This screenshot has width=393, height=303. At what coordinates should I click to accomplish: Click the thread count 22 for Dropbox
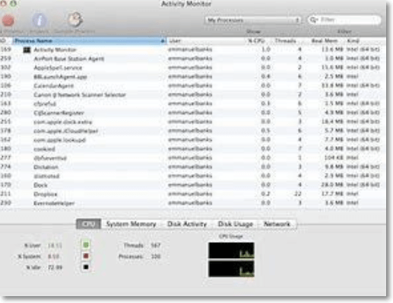tap(298, 194)
